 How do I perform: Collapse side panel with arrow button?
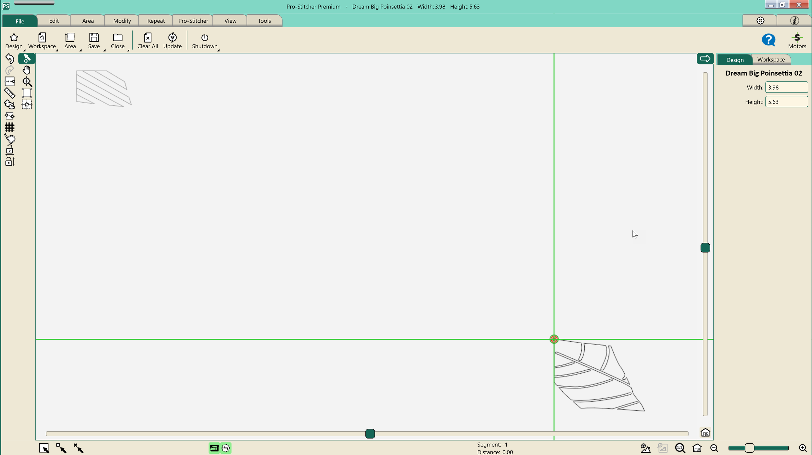705,59
